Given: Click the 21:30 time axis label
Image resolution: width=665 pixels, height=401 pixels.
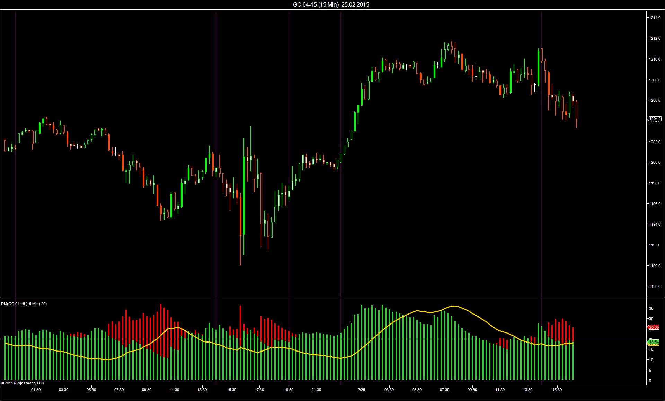Looking at the screenshot, I should click(x=317, y=390).
